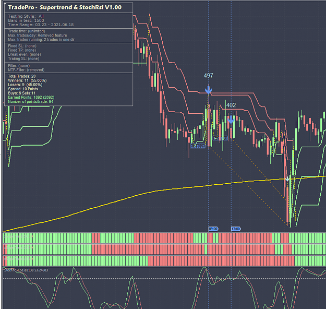Click the Filter: (none) line
The image size is (326, 309).
[x=19, y=66]
